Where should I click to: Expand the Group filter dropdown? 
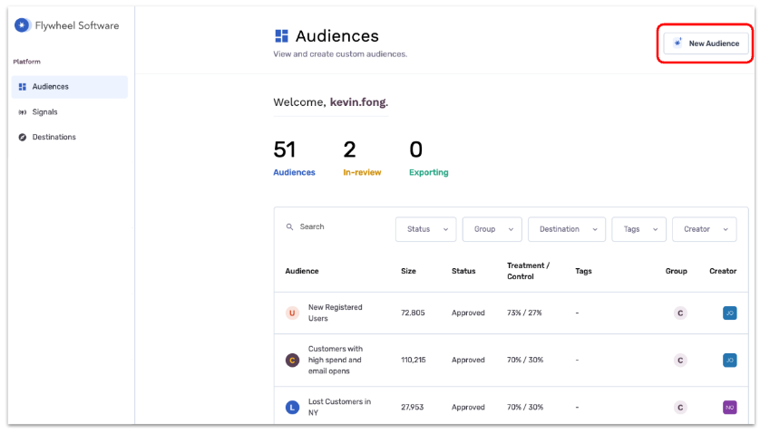[x=492, y=229]
